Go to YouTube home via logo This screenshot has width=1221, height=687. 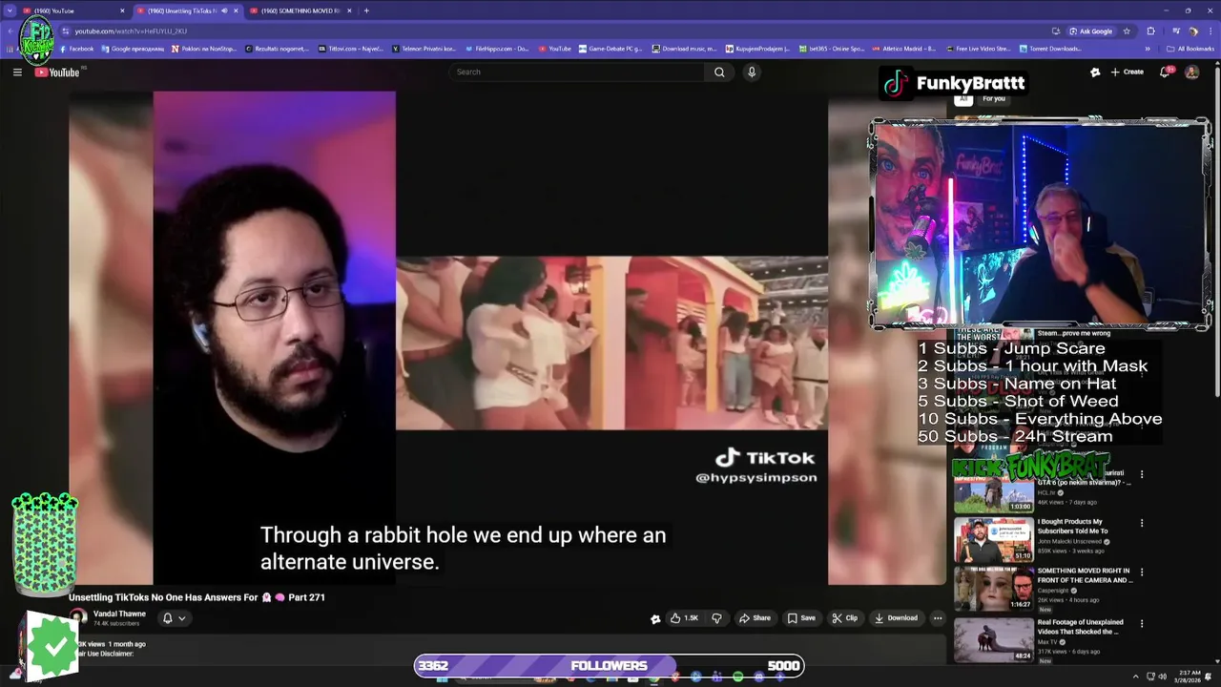pyautogui.click(x=58, y=73)
